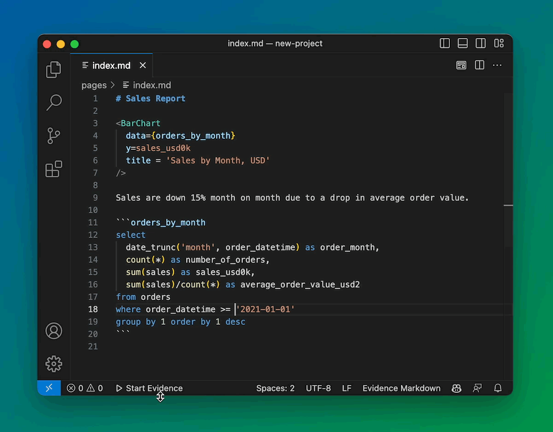Open the Accounts menu icon

(x=53, y=331)
